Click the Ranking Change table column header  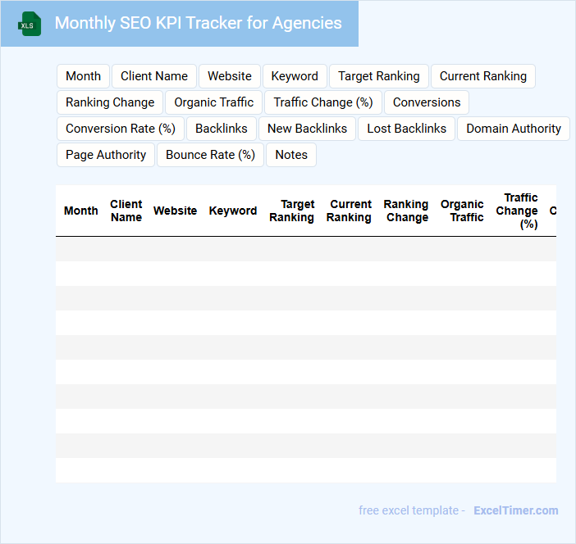click(x=406, y=211)
